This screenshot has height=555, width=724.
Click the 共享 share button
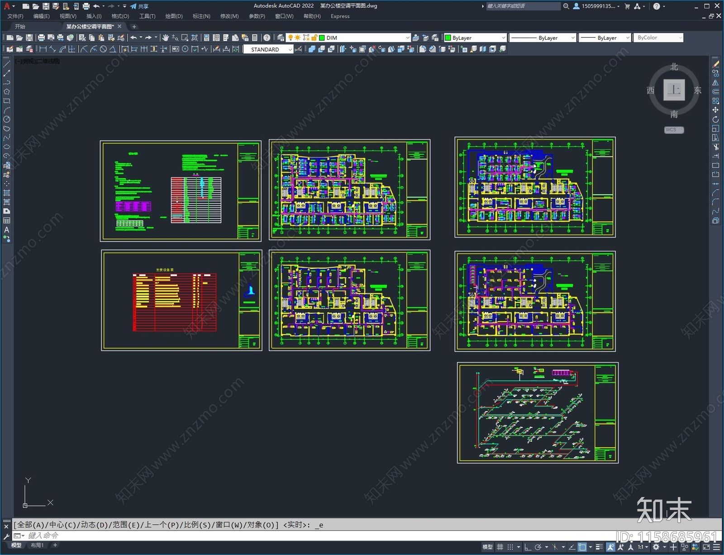[x=139, y=6]
